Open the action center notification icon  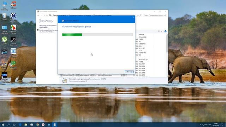pos(222,125)
